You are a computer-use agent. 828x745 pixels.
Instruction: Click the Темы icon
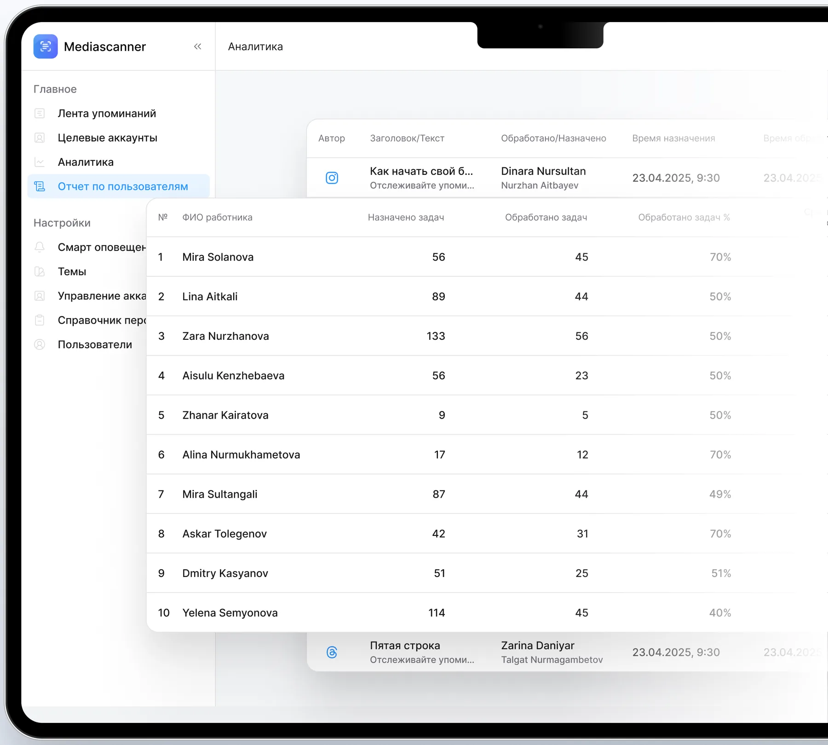40,272
